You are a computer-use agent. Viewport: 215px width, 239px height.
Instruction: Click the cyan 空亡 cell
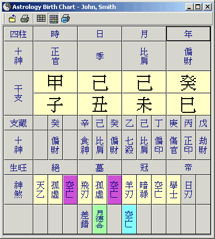tap(129, 219)
